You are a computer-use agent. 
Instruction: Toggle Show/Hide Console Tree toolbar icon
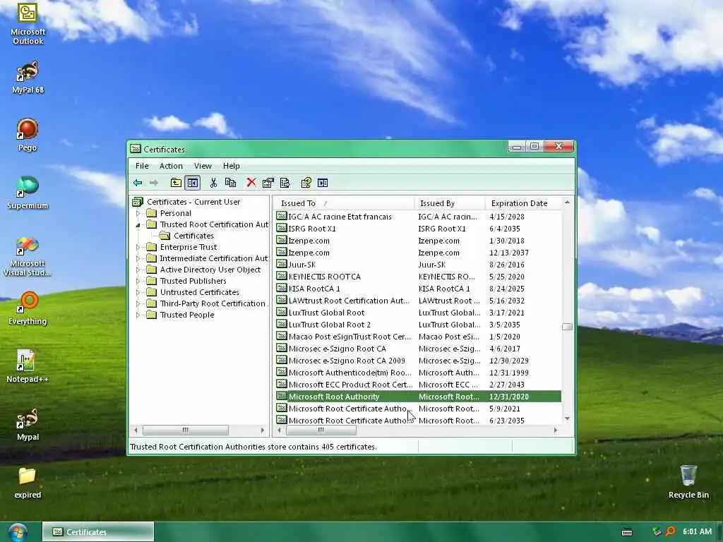pos(193,183)
